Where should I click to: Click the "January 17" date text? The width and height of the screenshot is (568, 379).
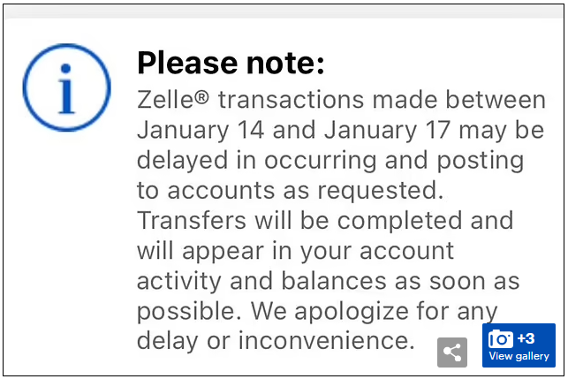[385, 130]
